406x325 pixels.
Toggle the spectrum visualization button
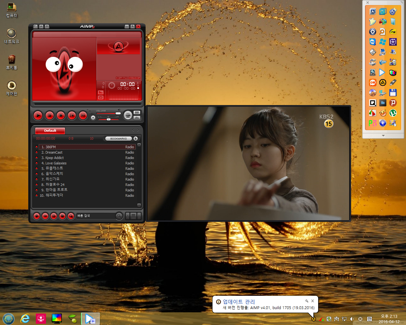[x=101, y=92]
